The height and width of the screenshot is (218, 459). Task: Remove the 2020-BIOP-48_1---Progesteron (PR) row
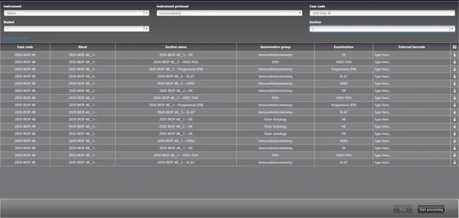pyautogui.click(x=455, y=105)
